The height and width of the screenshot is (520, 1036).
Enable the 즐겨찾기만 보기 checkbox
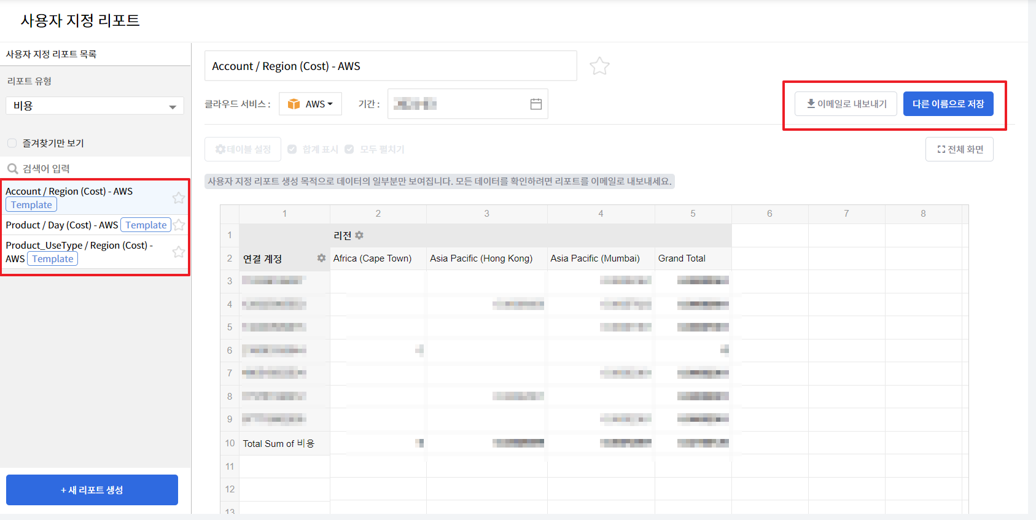point(12,143)
